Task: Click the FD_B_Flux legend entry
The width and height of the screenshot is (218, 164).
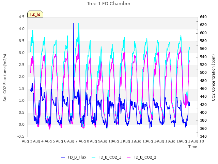Action: 74,157
